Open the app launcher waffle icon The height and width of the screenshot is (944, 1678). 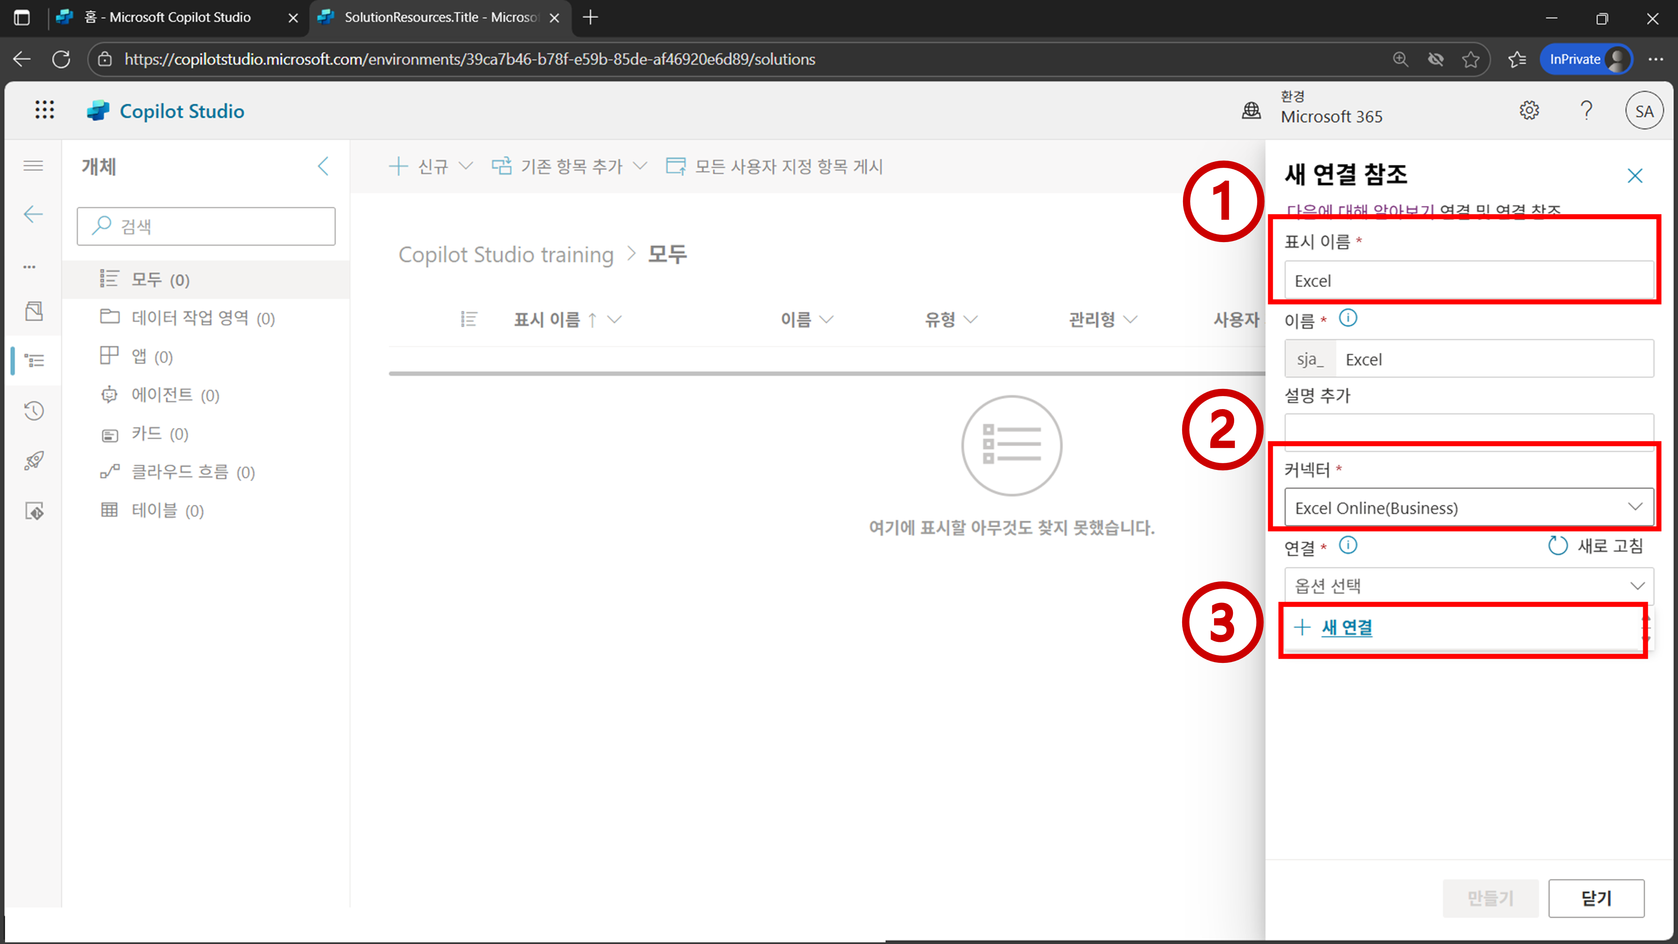click(44, 110)
